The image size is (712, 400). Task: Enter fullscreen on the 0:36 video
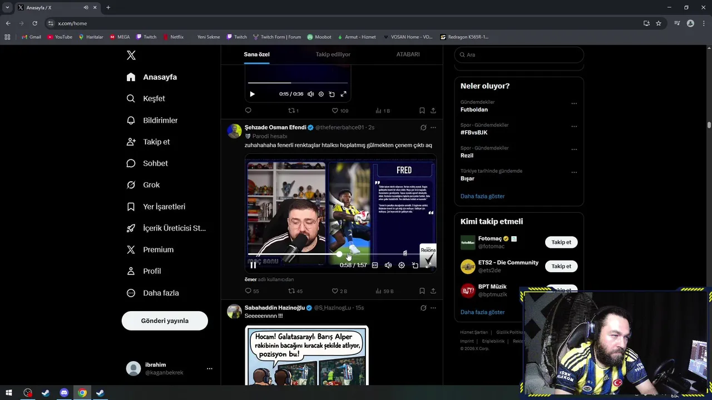pyautogui.click(x=343, y=94)
